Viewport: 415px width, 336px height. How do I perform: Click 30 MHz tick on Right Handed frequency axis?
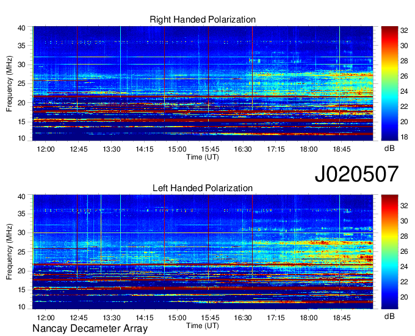(21, 65)
